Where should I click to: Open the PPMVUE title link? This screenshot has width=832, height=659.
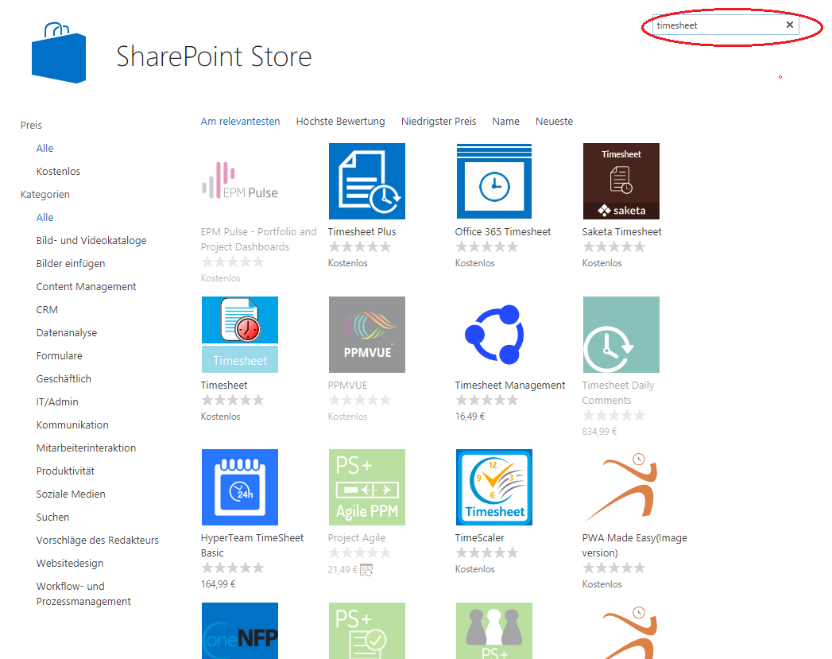point(347,385)
